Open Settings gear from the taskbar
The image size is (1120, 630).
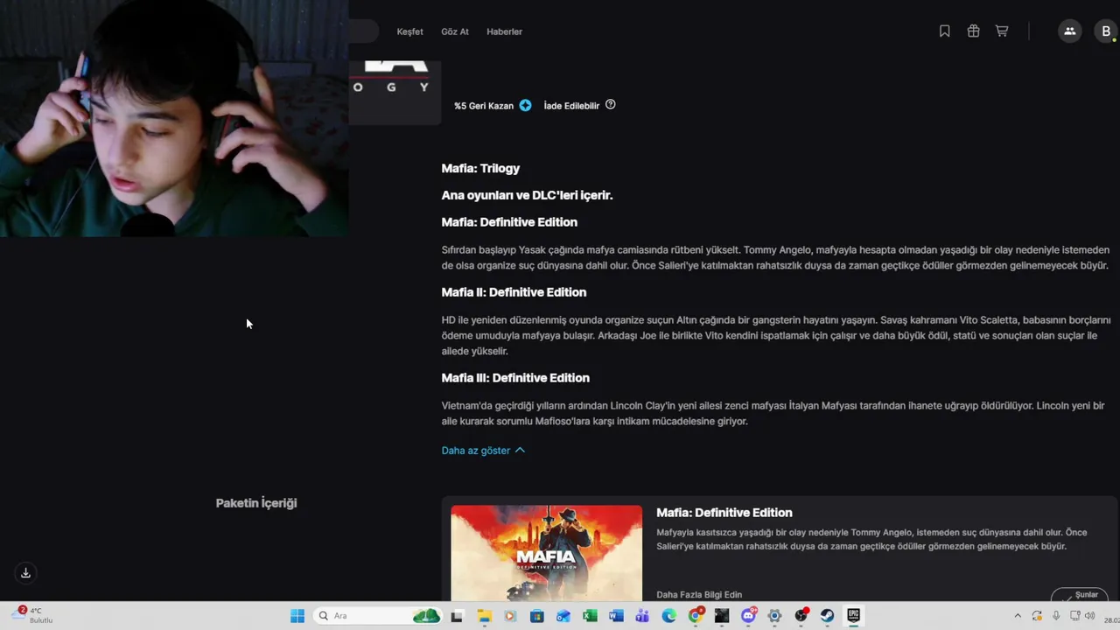point(774,616)
